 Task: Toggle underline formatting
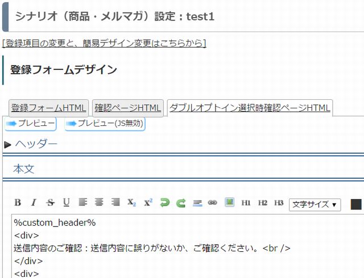point(67,203)
